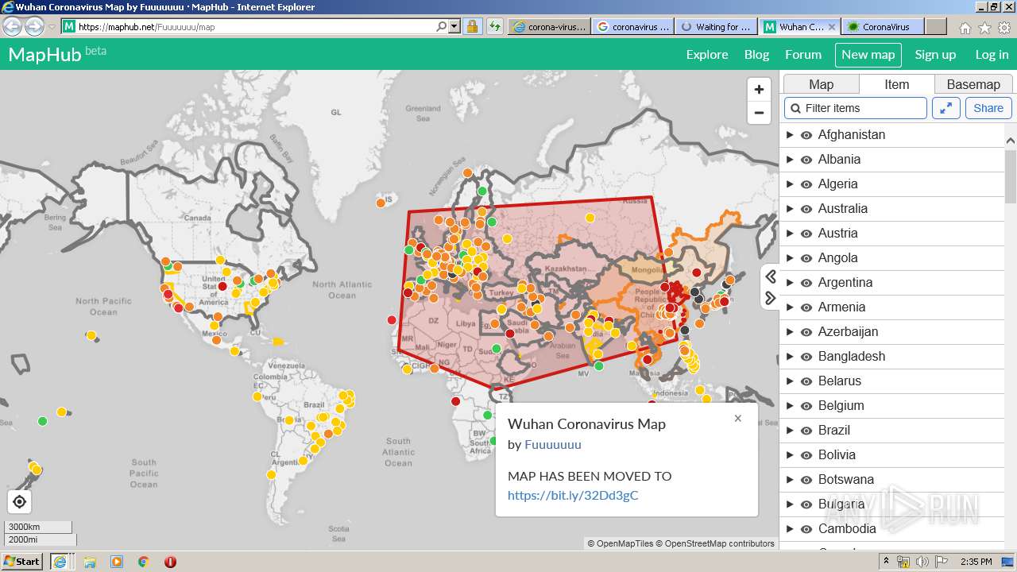This screenshot has height=572, width=1017.
Task: Toggle fullscreen expand button in sidebar
Action: coord(946,108)
